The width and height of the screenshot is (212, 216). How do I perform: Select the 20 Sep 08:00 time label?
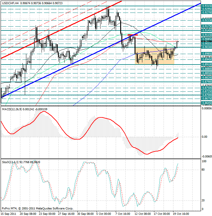click(x=28, y=214)
